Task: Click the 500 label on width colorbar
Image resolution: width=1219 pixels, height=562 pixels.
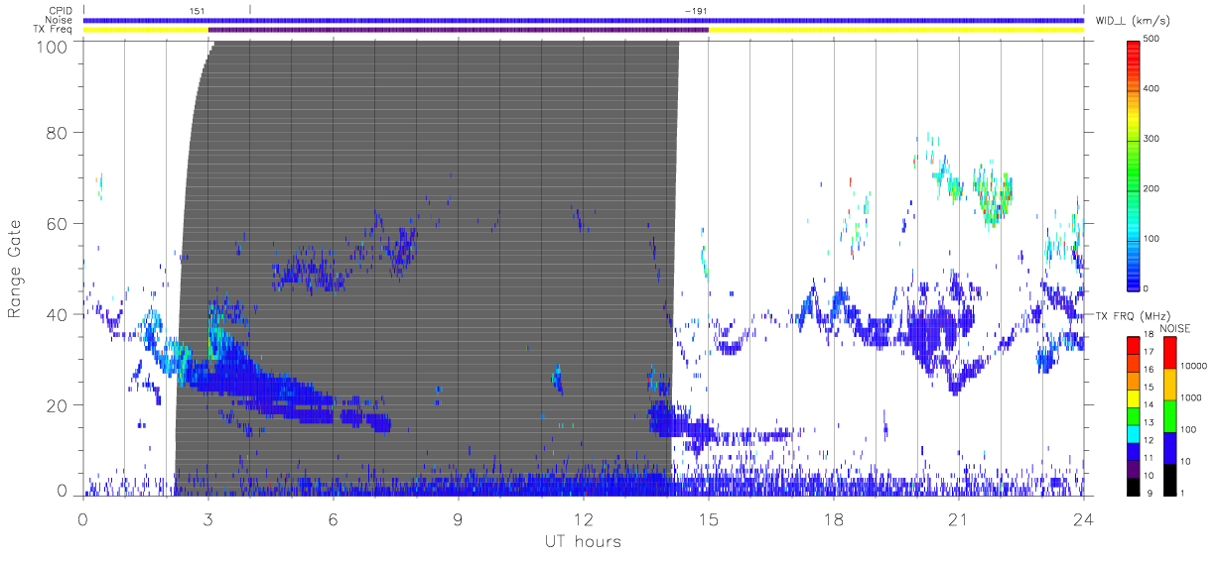Action: (x=1152, y=40)
